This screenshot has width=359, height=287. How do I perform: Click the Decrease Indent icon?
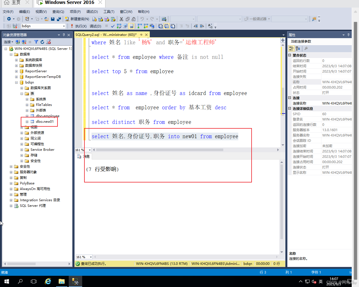(x=196, y=26)
